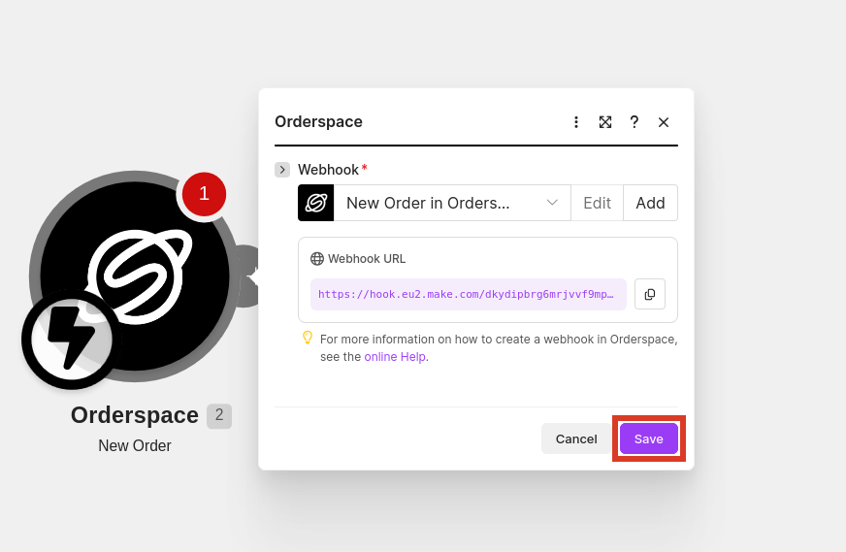Image resolution: width=846 pixels, height=552 pixels.
Task: Click the New Order module subtitle
Action: click(134, 445)
